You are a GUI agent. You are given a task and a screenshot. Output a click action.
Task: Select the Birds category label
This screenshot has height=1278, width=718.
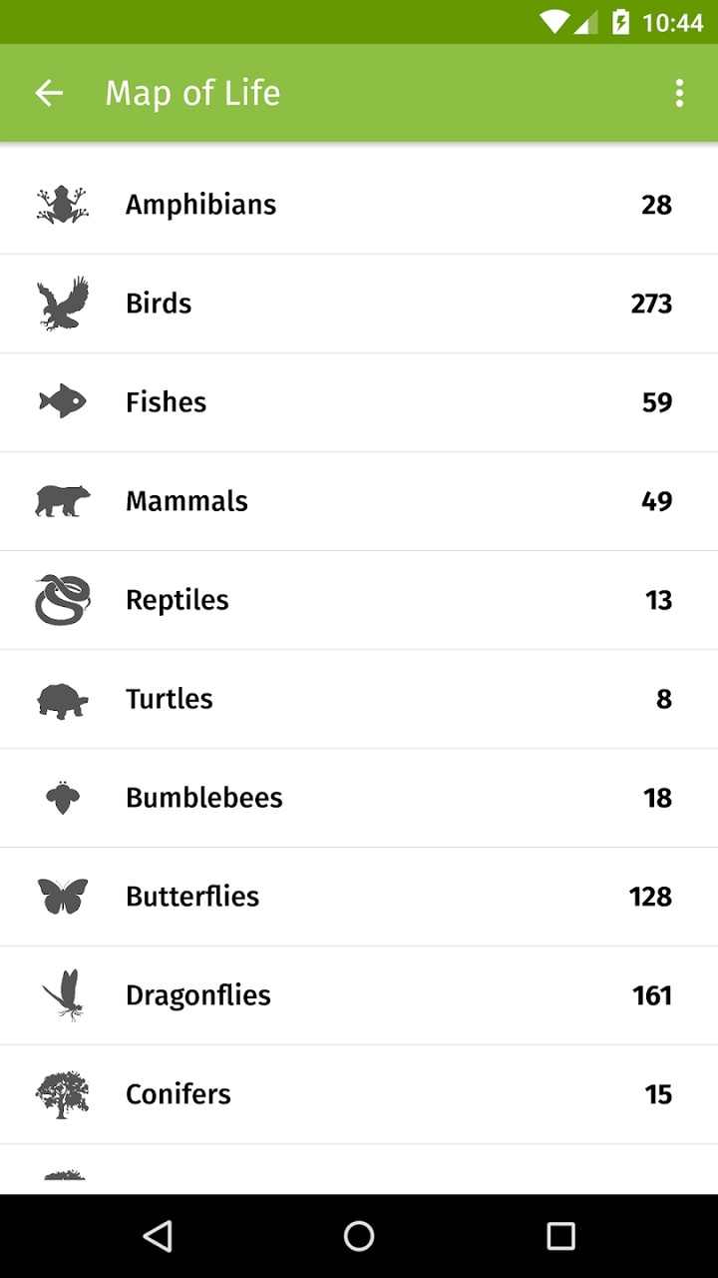click(x=159, y=304)
